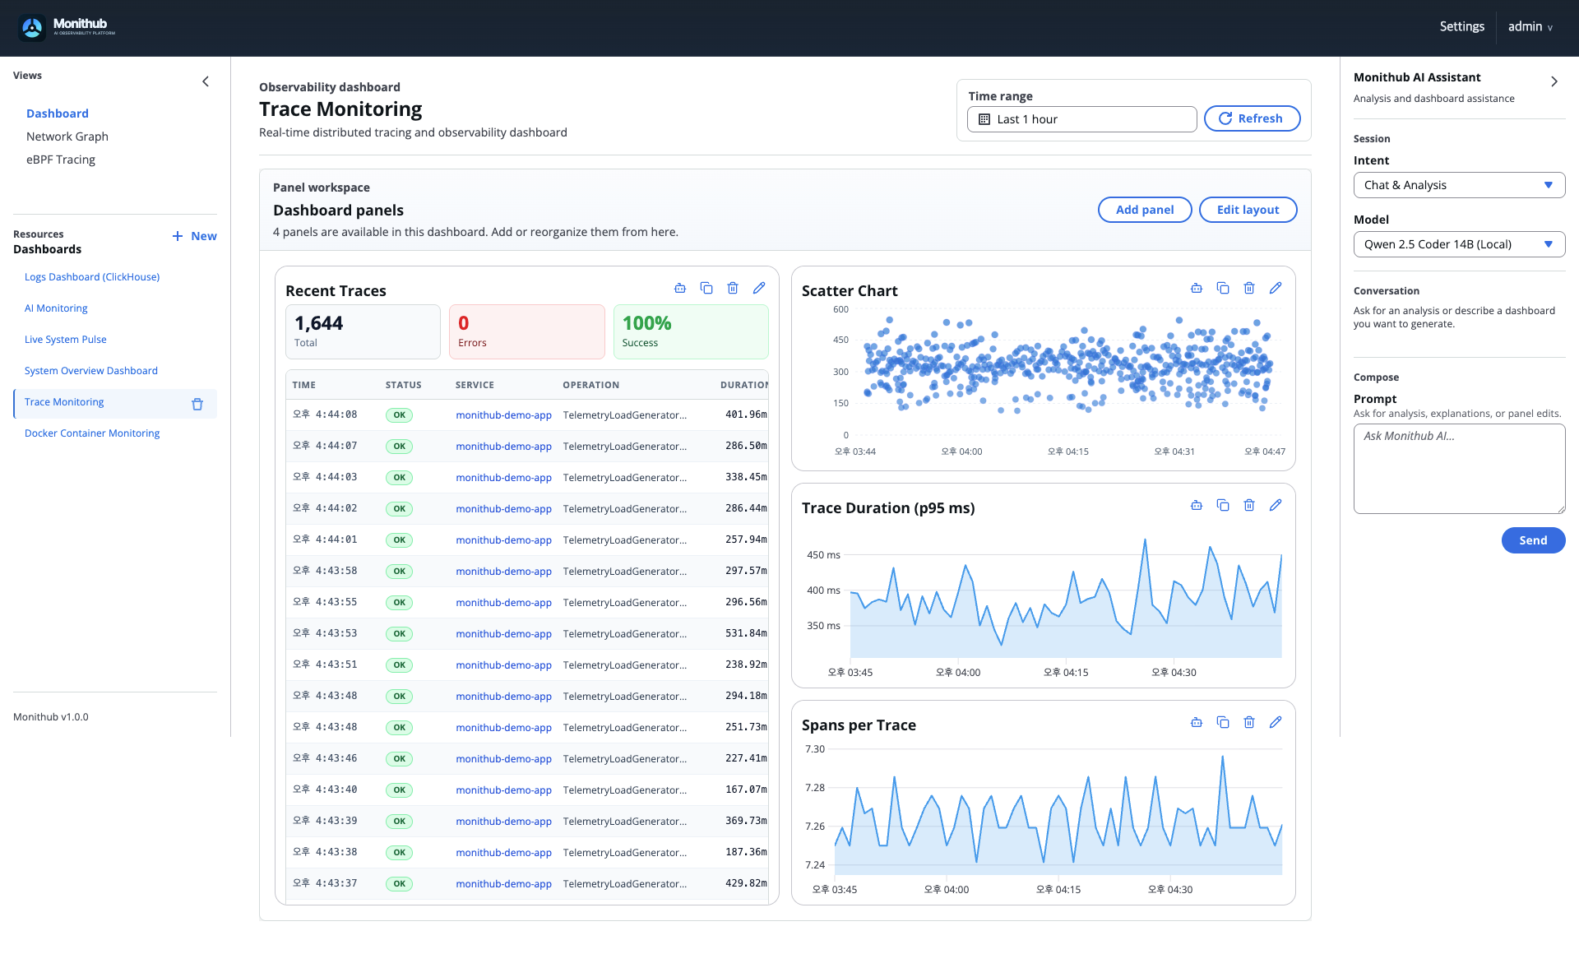Expand the Monithub AI Assistant panel arrow
The image size is (1579, 954).
1554,81
